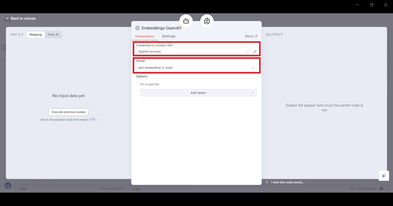Switch input view to Mapping
The image size is (393, 206).
click(x=36, y=35)
